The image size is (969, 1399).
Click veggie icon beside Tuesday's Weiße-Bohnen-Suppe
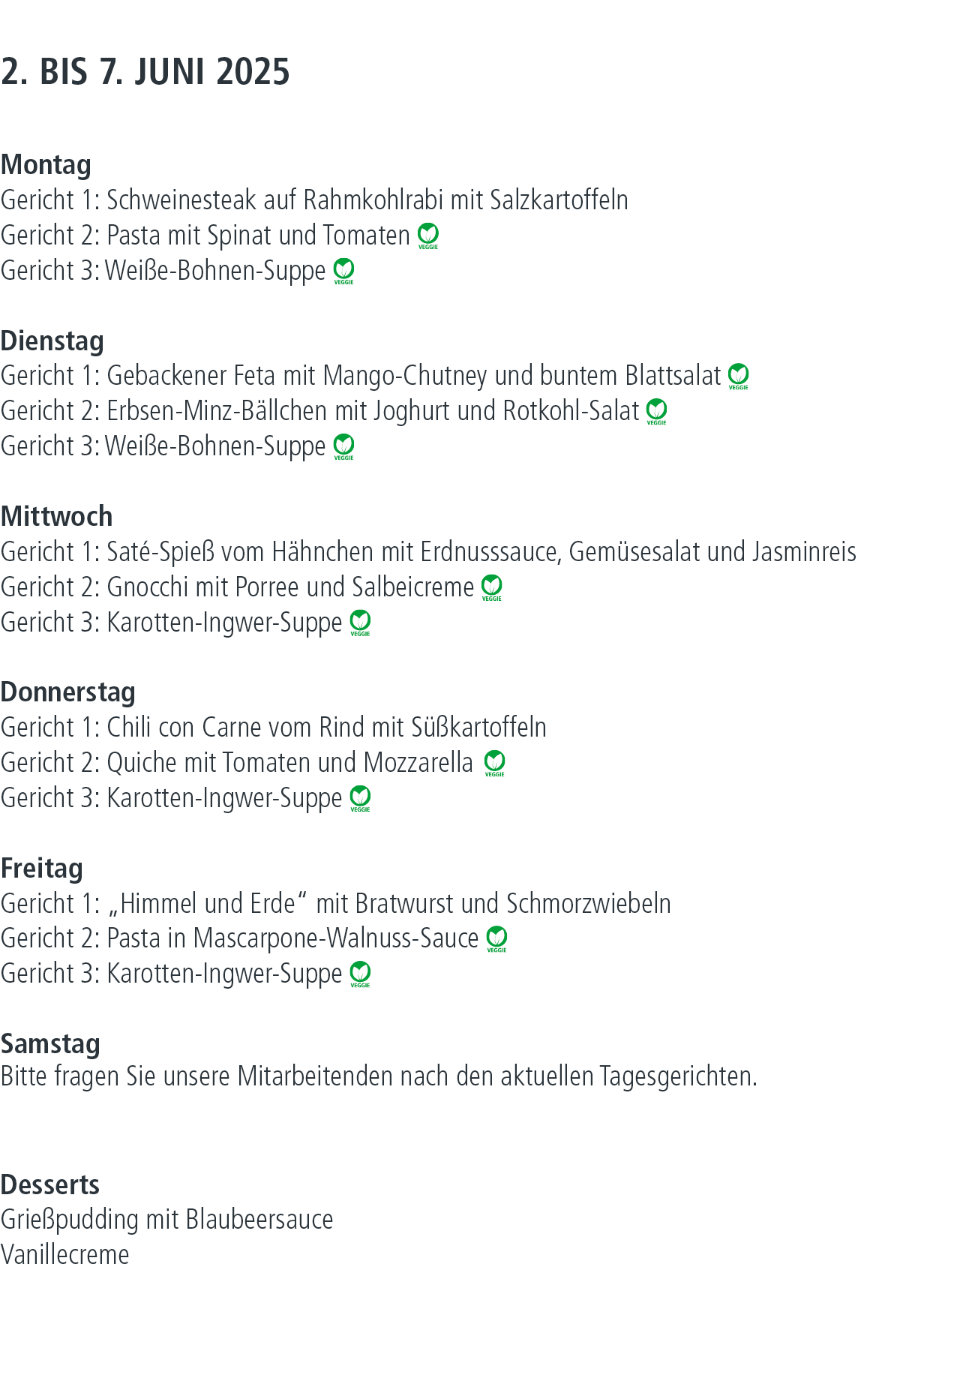344,447
